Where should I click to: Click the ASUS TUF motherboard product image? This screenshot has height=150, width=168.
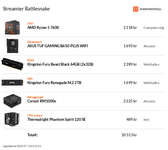(13, 46)
